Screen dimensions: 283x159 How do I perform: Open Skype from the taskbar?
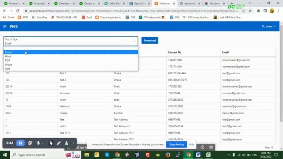(x=107, y=155)
